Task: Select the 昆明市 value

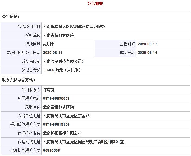Action: pyautogui.click(x=49, y=44)
